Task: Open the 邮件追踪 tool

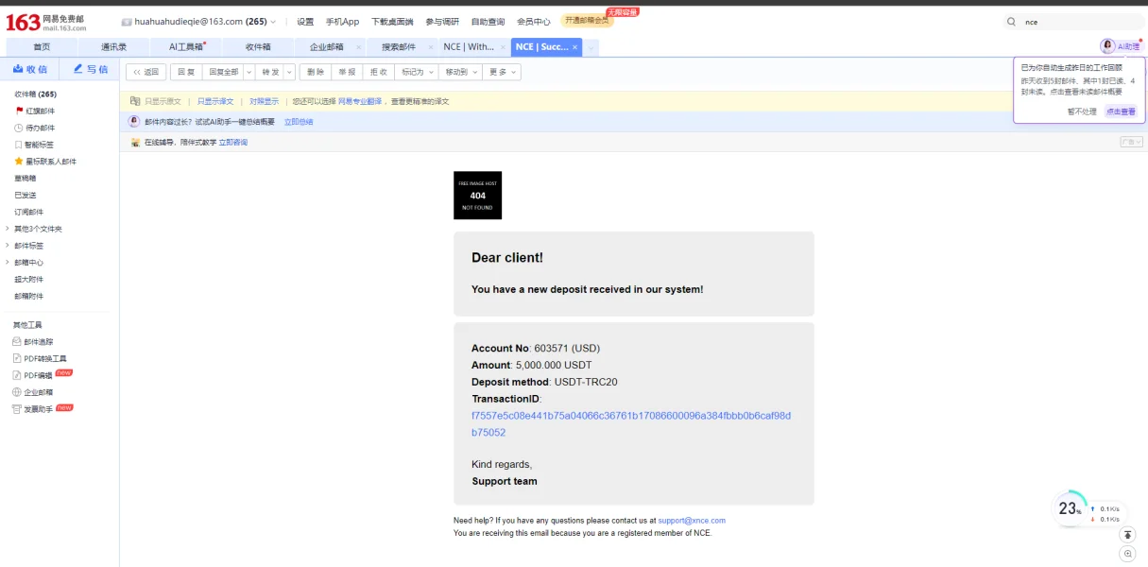Action: (x=33, y=341)
